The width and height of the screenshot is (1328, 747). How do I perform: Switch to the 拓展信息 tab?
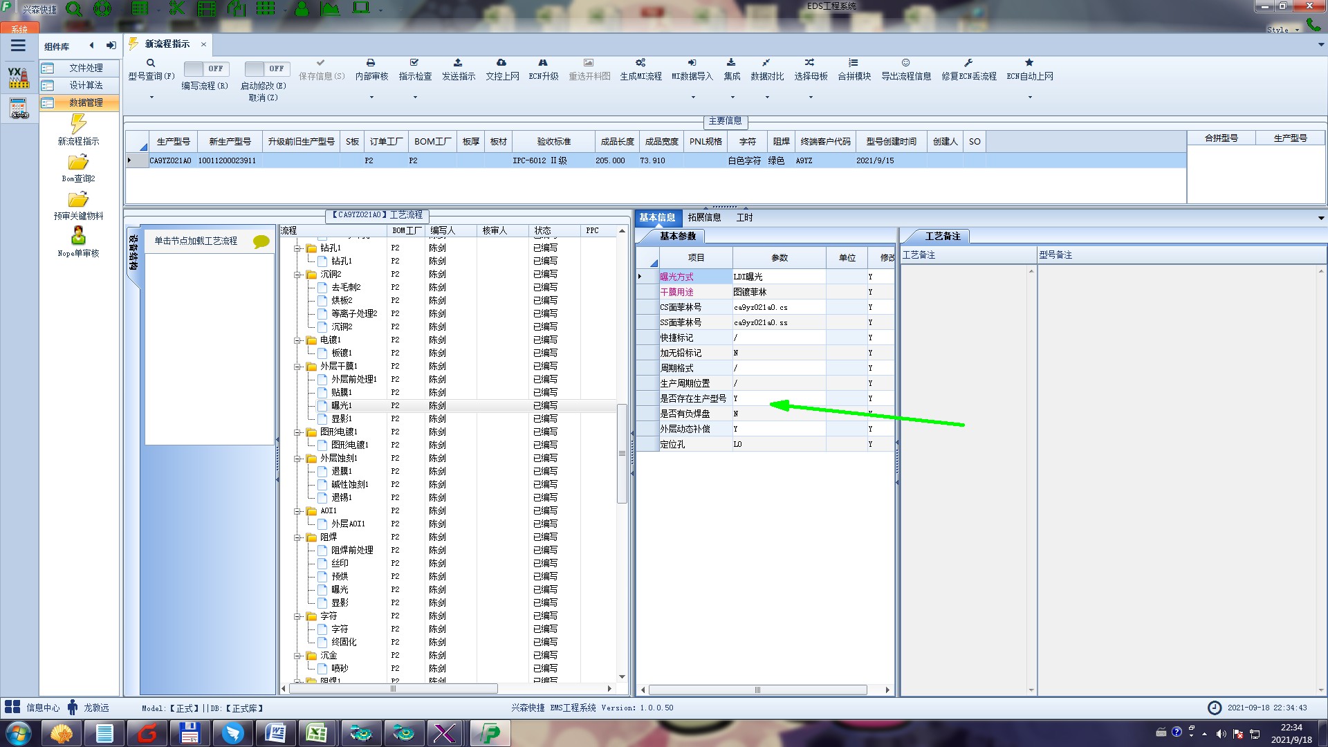[x=704, y=217]
